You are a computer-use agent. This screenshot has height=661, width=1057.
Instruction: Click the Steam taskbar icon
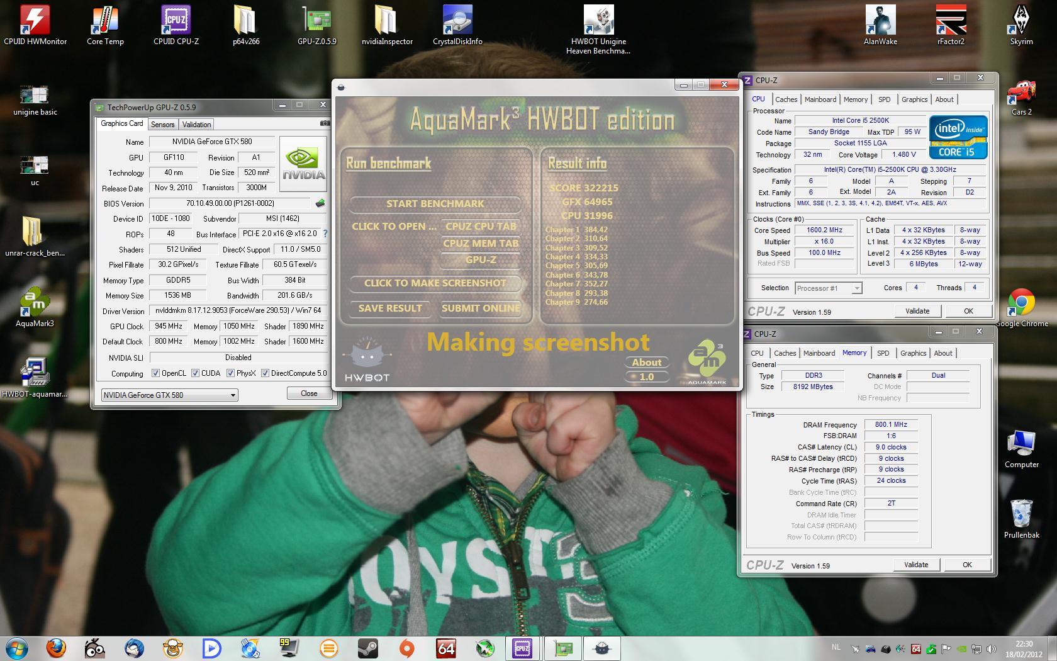(x=367, y=648)
